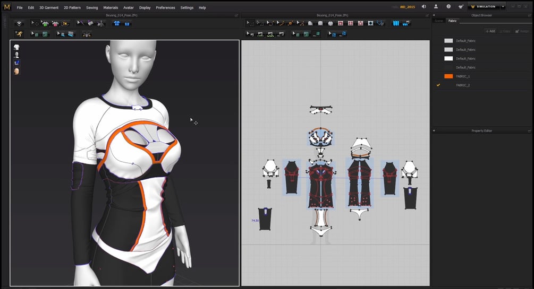Click the SIMULATION mode button
The image size is (534, 289).
point(484,6)
